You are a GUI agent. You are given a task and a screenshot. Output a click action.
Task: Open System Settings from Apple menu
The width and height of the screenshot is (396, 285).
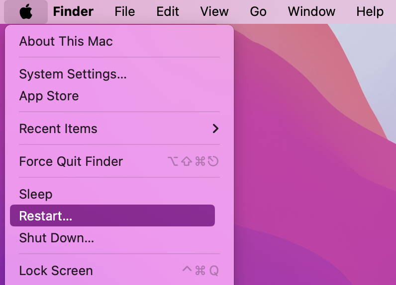(x=119, y=74)
